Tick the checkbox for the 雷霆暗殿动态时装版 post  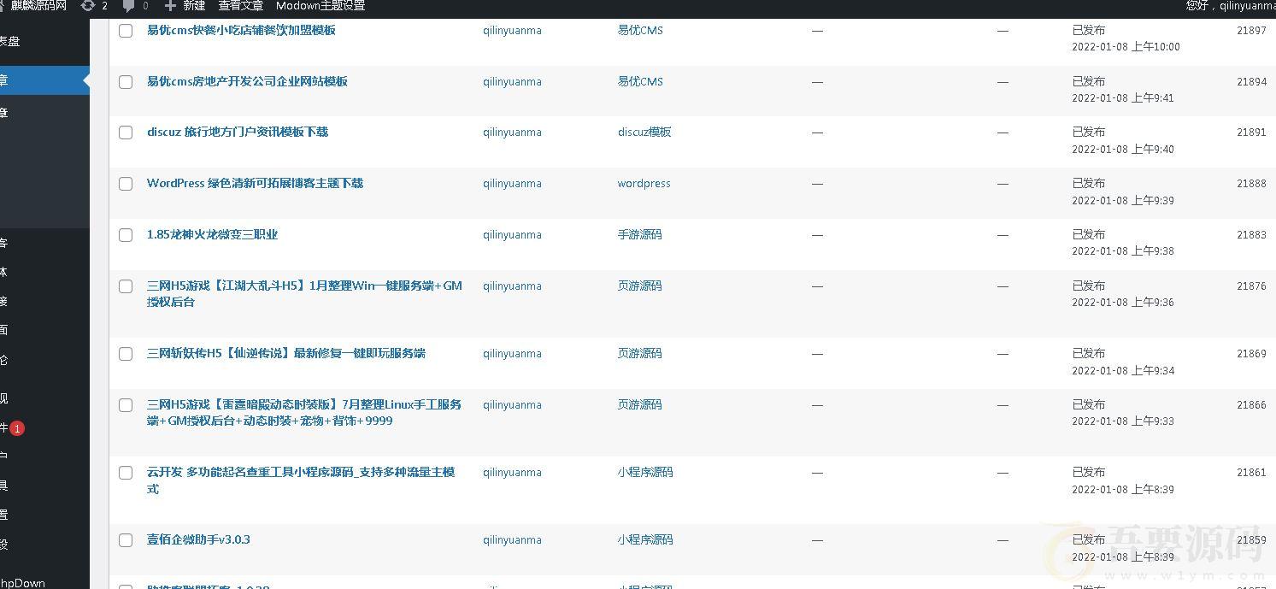(x=126, y=405)
